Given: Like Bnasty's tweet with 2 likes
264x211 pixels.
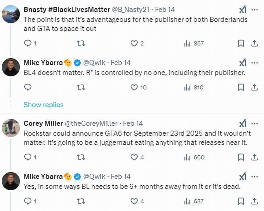Looking at the screenshot, I should click(x=134, y=43).
